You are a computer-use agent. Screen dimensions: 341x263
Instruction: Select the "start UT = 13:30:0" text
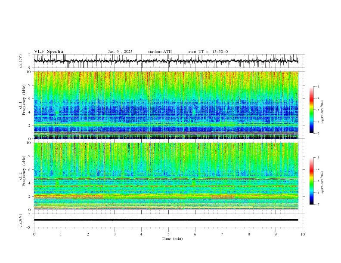pyautogui.click(x=208, y=52)
